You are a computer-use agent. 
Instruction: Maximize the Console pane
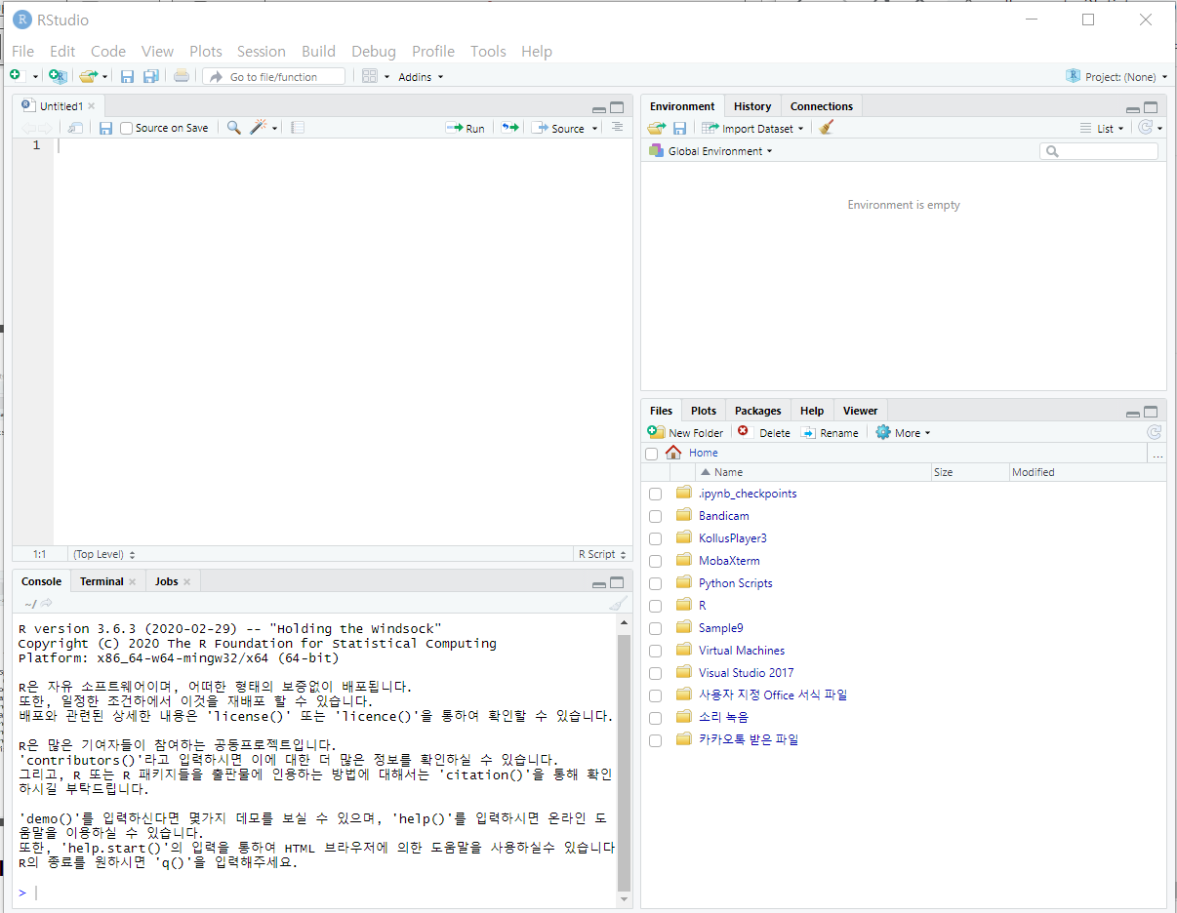click(617, 582)
